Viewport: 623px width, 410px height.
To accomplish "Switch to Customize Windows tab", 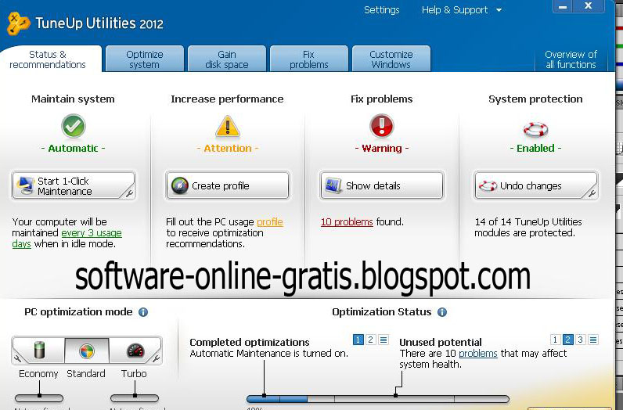I will click(391, 59).
